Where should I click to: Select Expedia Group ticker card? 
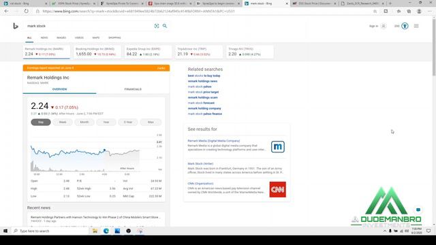[148, 52]
